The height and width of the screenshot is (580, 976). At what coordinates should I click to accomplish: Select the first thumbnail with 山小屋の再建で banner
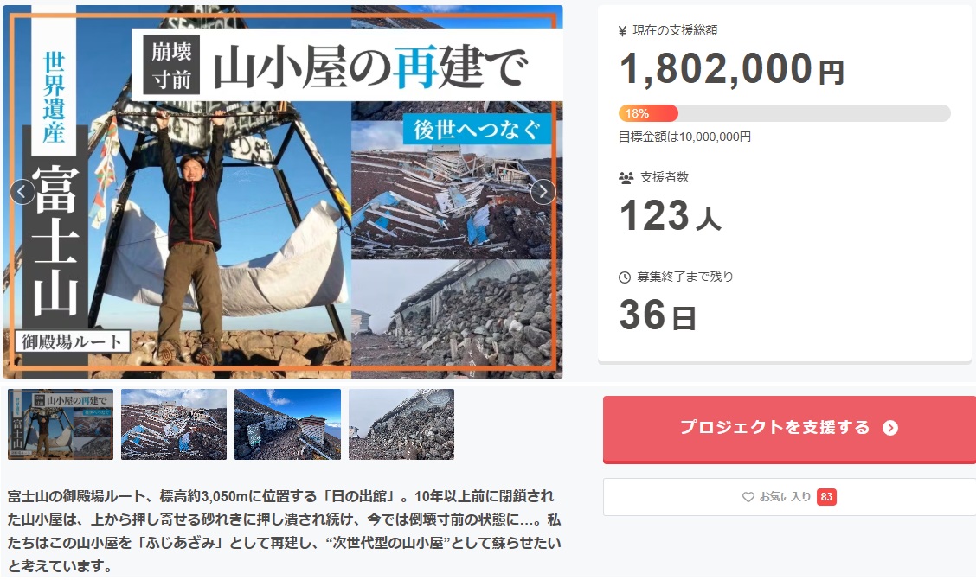click(61, 424)
